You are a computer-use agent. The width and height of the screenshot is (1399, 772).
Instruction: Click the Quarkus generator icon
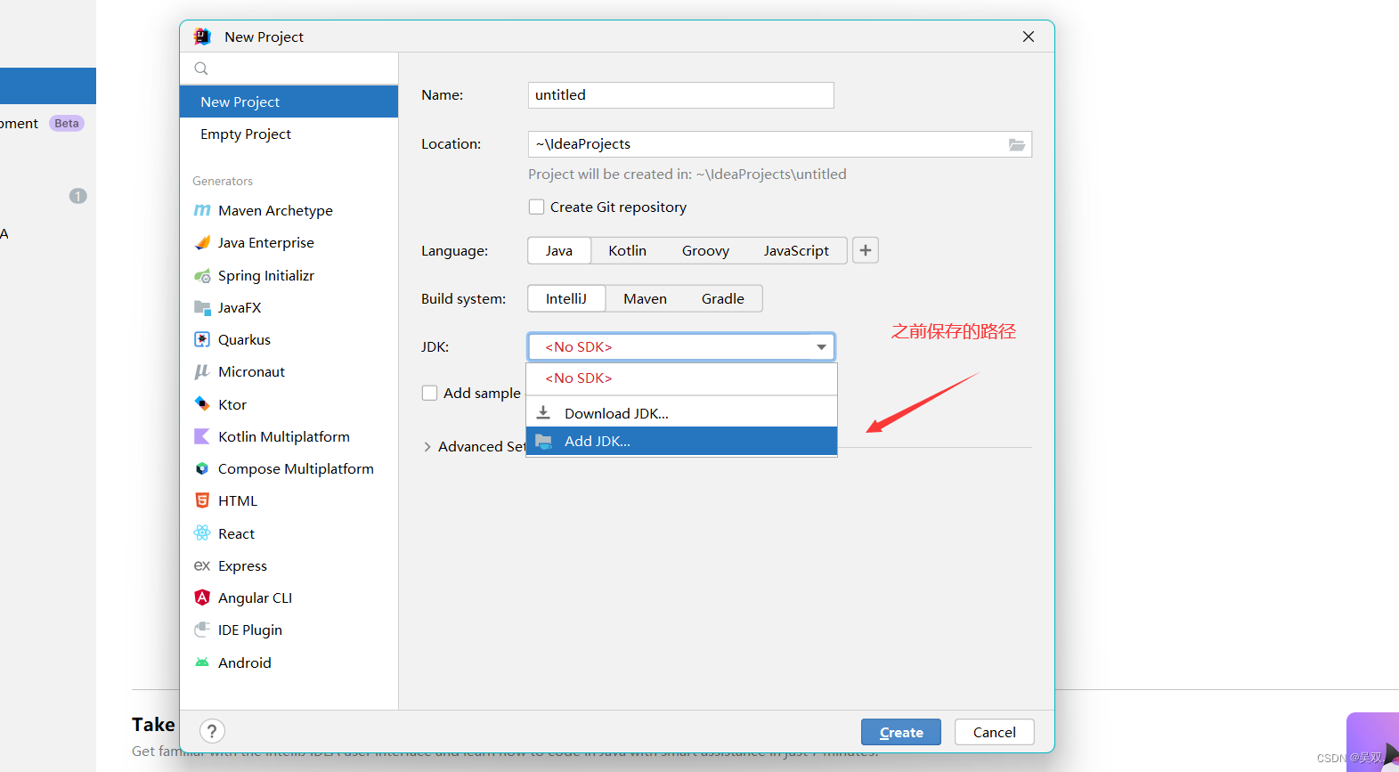(x=202, y=339)
